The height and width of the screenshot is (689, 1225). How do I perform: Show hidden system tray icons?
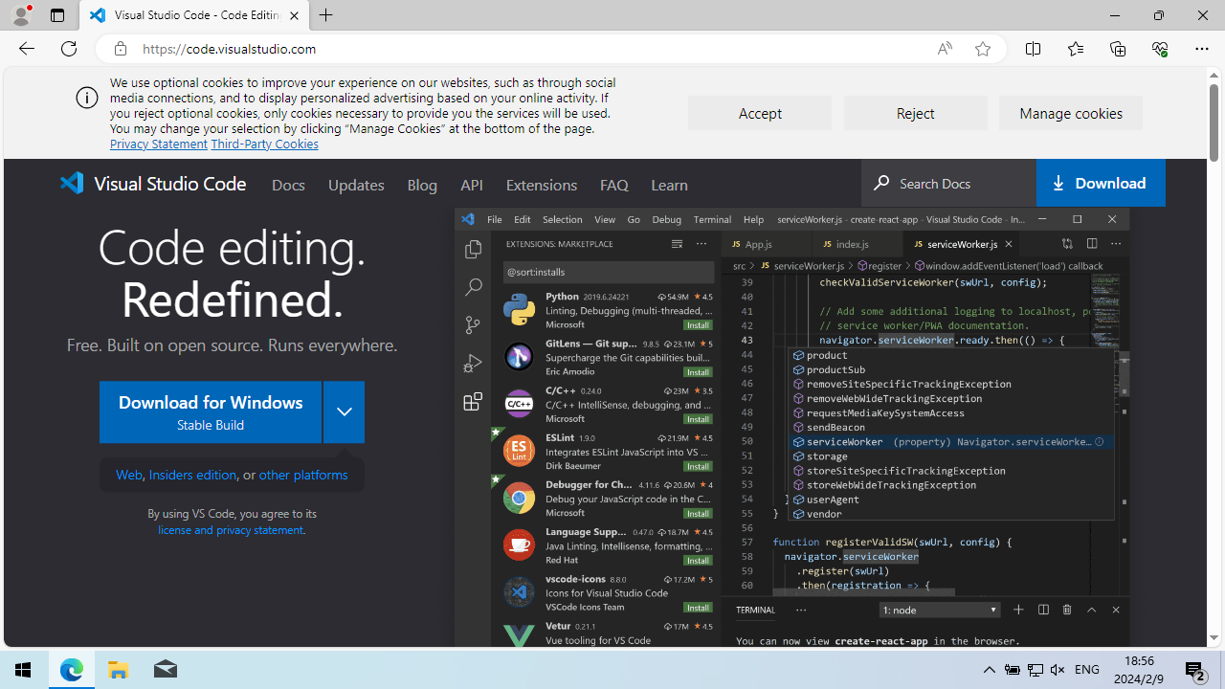coord(990,670)
